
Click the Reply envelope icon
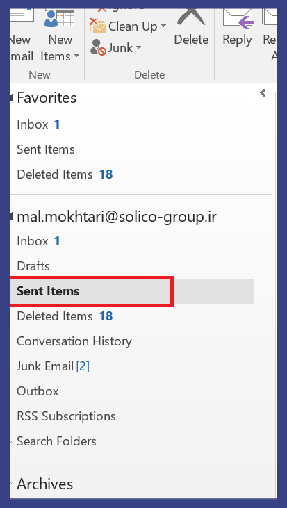238,19
